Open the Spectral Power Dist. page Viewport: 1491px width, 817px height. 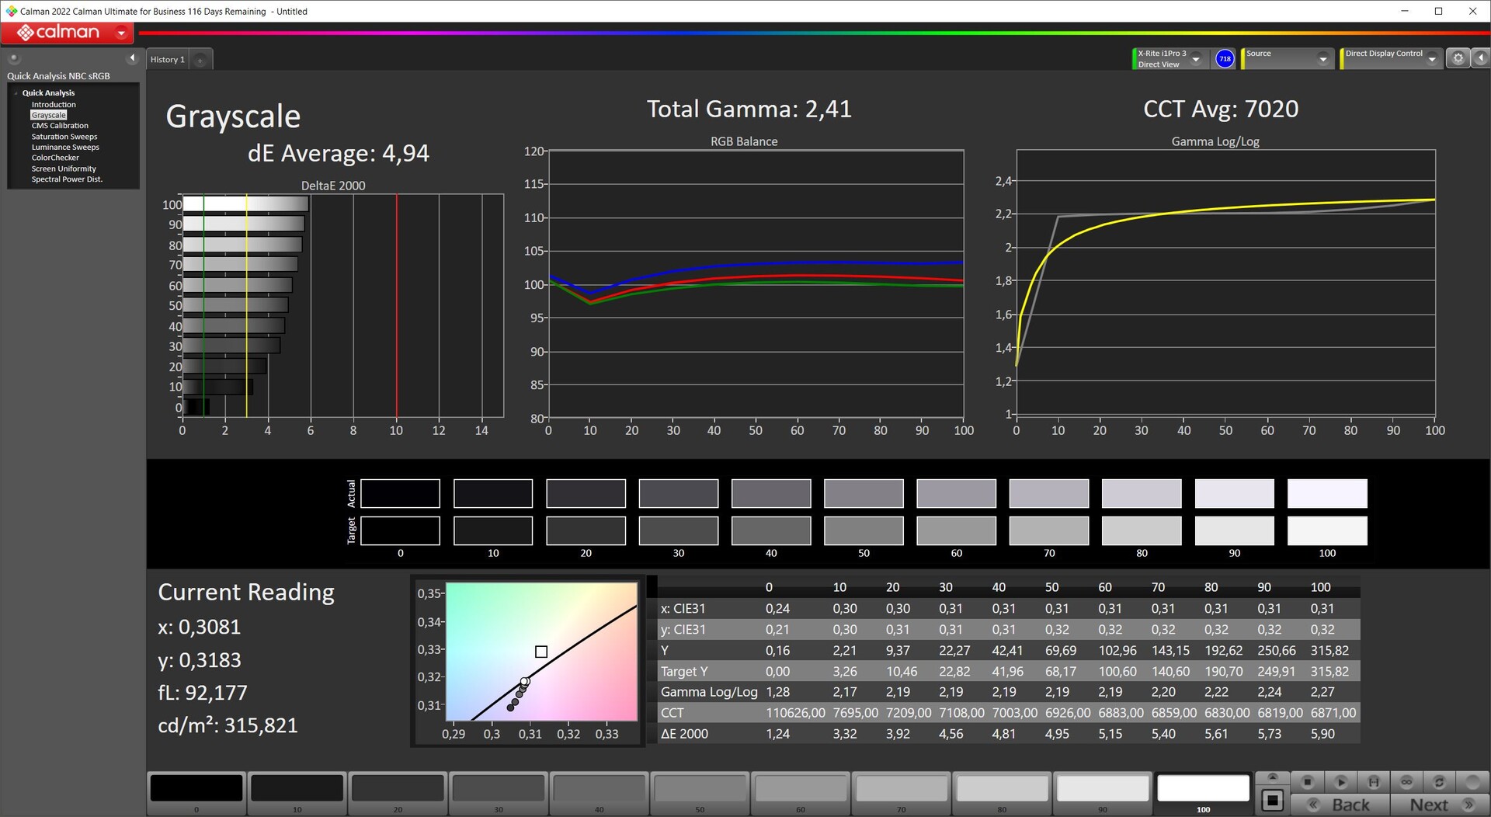pos(67,179)
